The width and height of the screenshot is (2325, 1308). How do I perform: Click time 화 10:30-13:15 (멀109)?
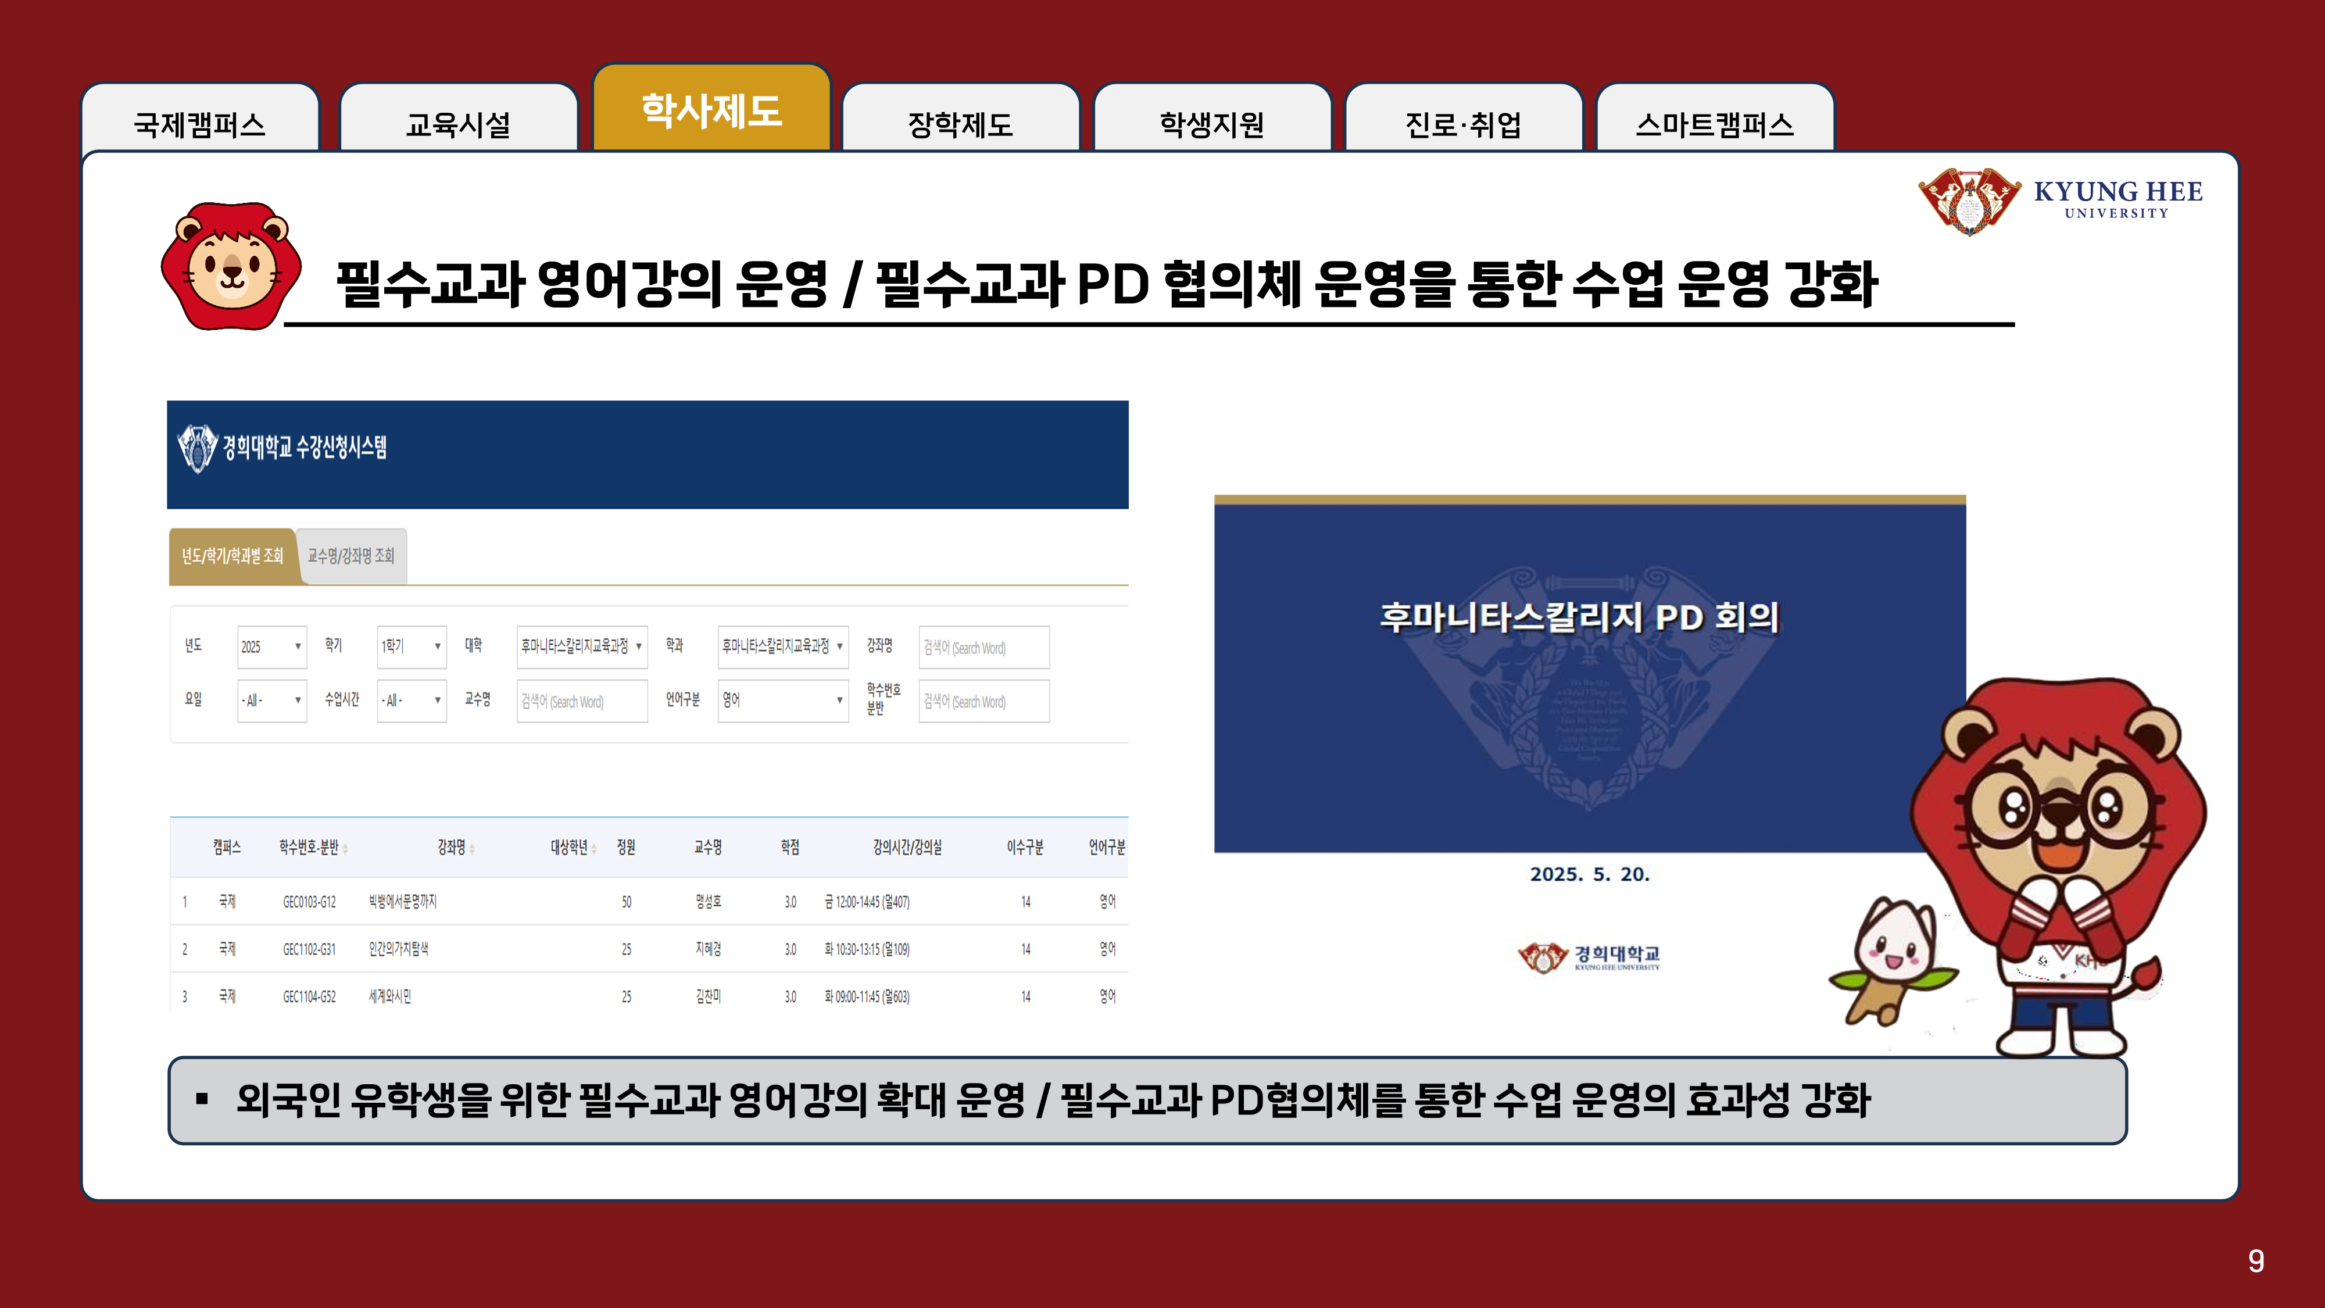pyautogui.click(x=867, y=949)
